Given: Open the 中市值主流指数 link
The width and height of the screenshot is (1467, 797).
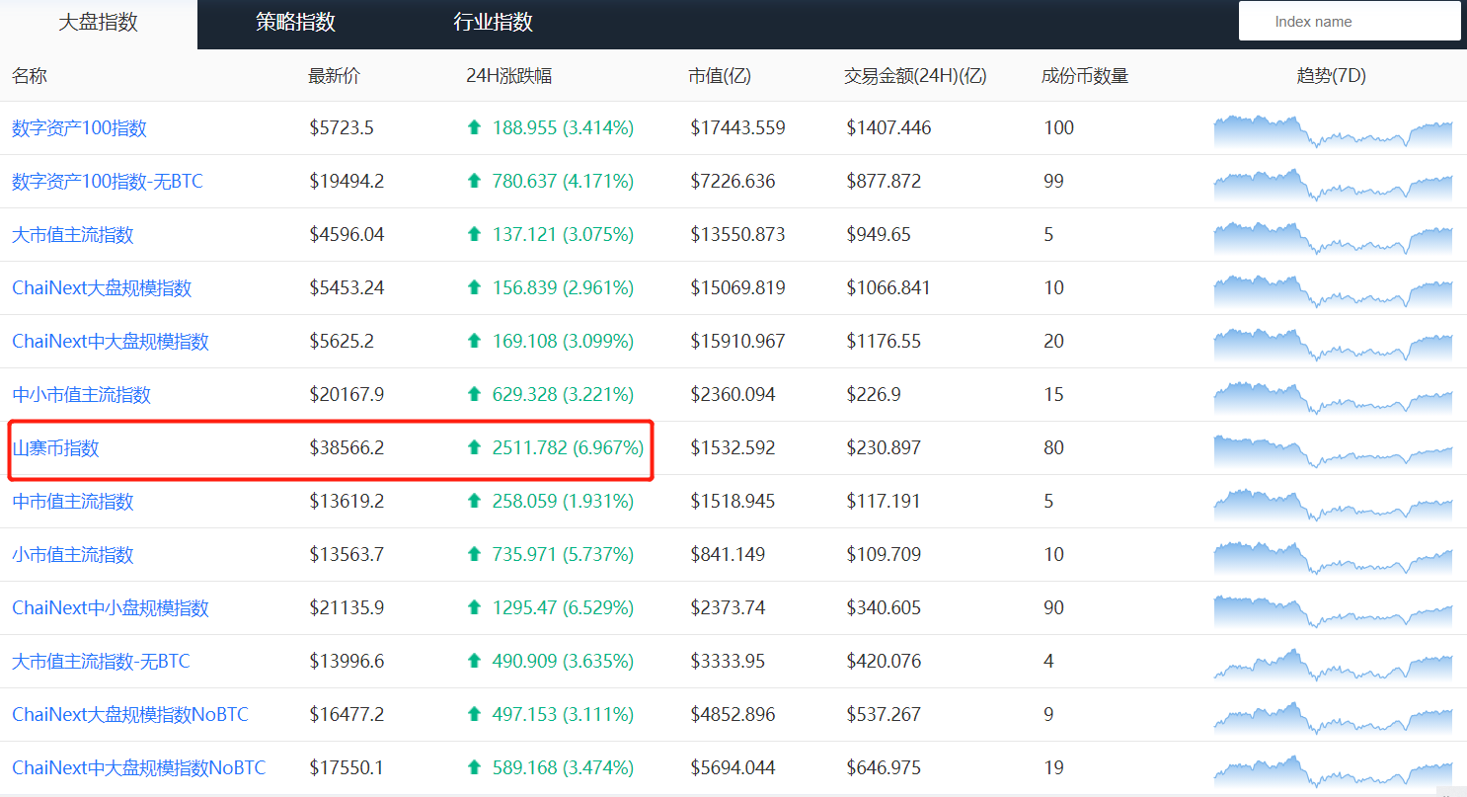Looking at the screenshot, I should [x=72, y=502].
